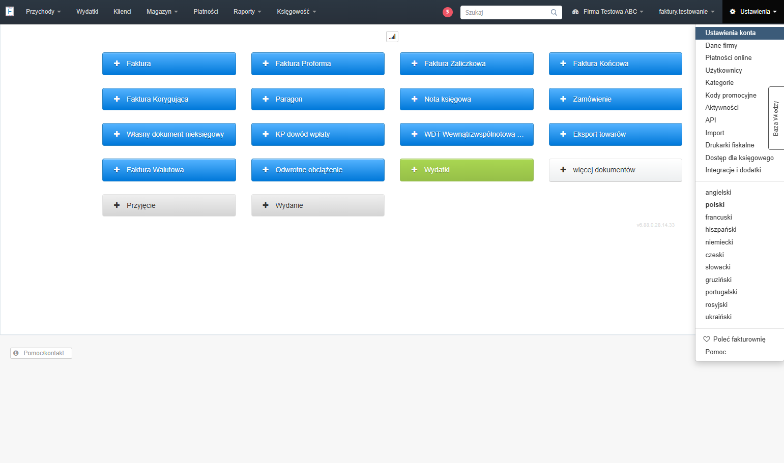Choose Płatności online from settings menu
Viewport: 784px width, 463px height.
point(740,57)
